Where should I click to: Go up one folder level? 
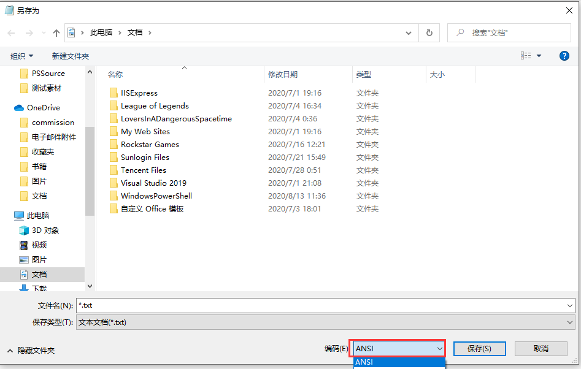coord(56,33)
